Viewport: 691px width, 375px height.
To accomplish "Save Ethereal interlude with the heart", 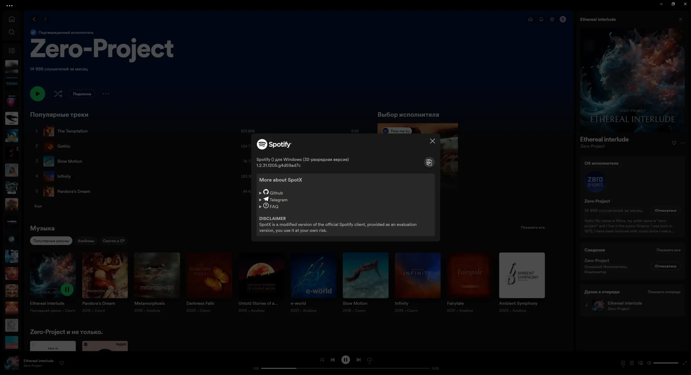I will 674,143.
